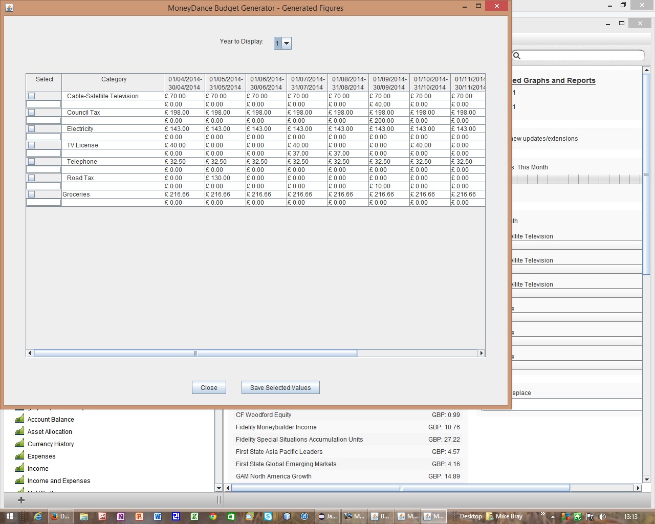655x524 pixels.
Task: Click Save Selected Values button
Action: click(x=280, y=388)
